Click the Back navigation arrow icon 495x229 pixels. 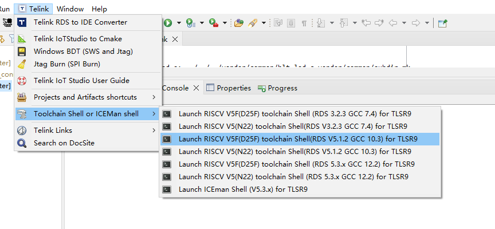392,23
